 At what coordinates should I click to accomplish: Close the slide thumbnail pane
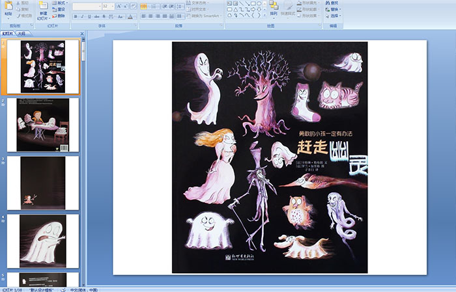pos(82,34)
